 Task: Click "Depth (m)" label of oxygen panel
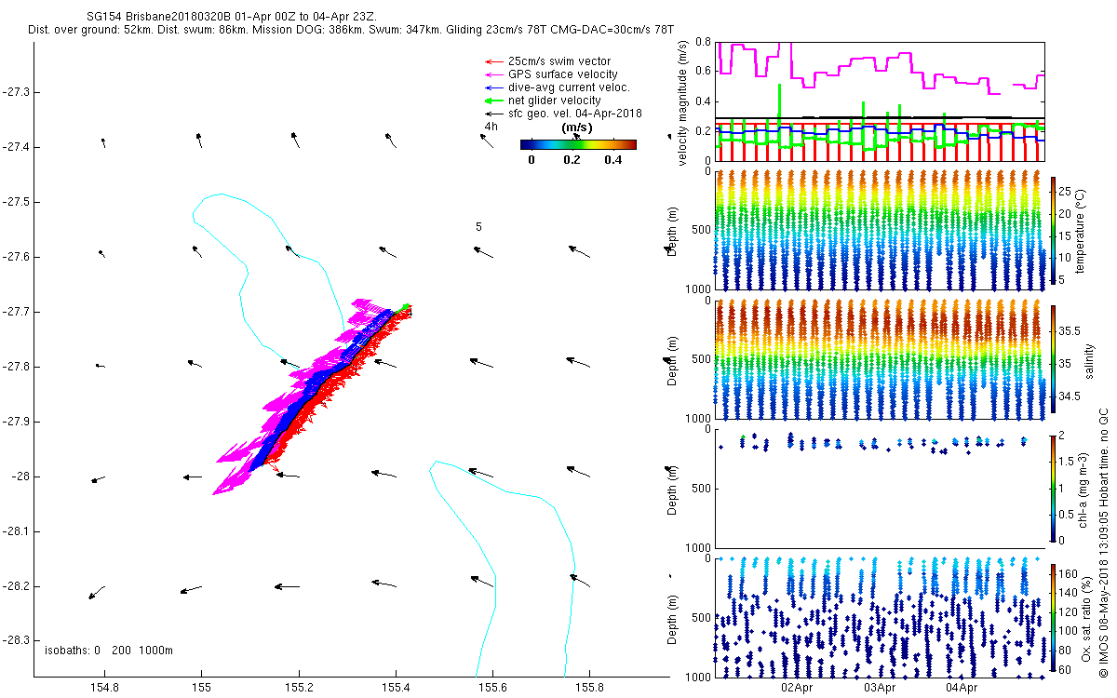pos(672,617)
